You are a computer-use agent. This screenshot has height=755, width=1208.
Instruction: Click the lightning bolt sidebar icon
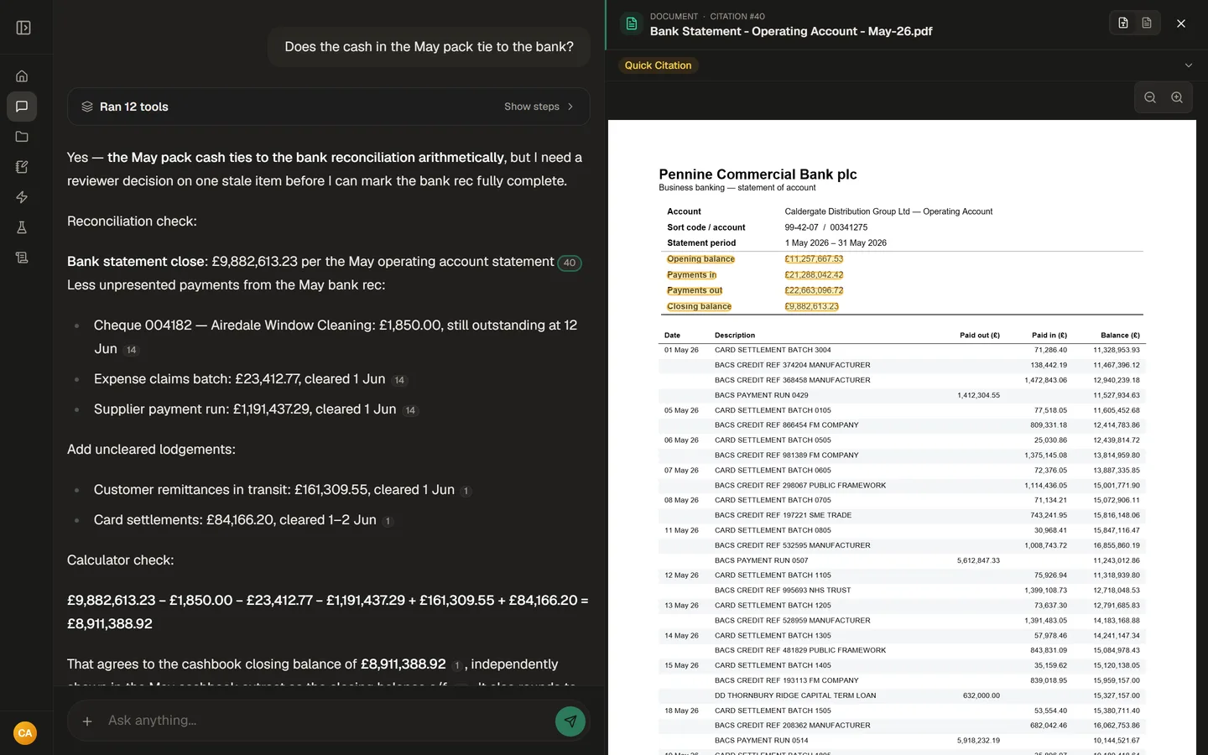[x=22, y=197]
